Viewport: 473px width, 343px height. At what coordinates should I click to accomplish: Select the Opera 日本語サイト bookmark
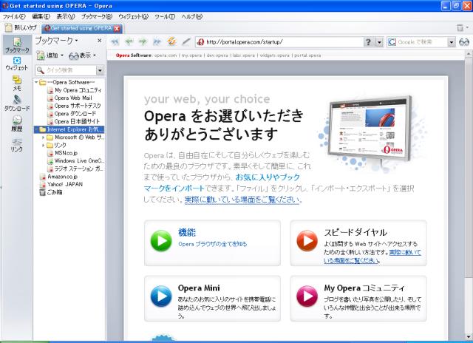pos(77,121)
